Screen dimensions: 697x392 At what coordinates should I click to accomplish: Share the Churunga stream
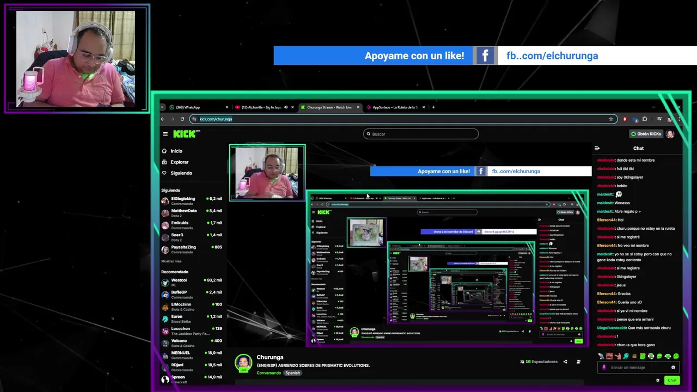[x=565, y=362]
